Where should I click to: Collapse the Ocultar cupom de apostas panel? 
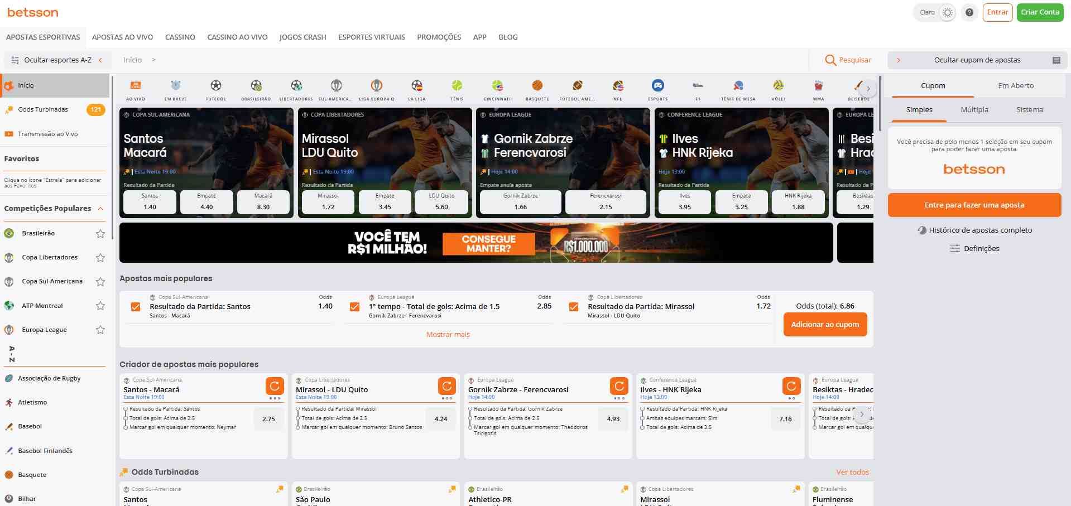click(899, 60)
